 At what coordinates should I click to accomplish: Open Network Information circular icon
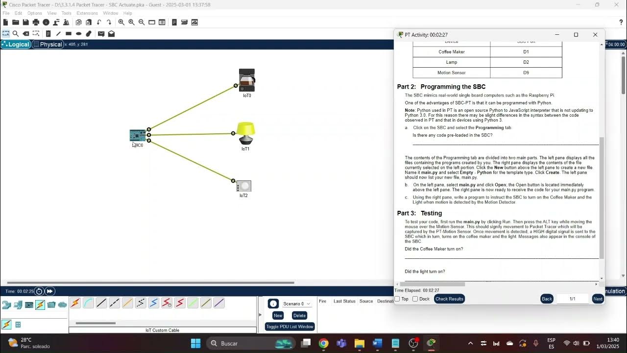tap(46, 22)
